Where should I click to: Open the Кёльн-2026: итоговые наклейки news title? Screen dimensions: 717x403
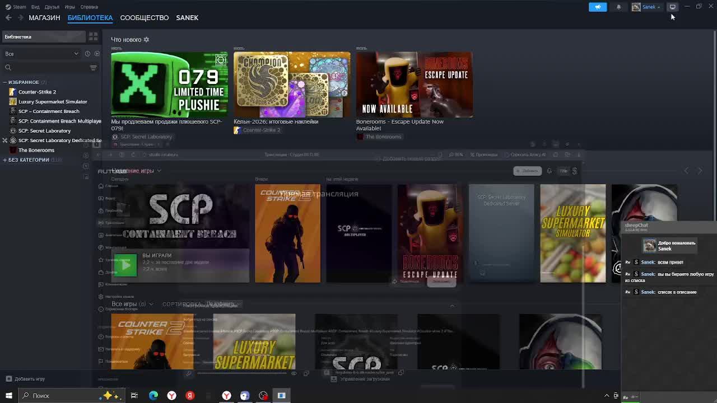pyautogui.click(x=276, y=121)
